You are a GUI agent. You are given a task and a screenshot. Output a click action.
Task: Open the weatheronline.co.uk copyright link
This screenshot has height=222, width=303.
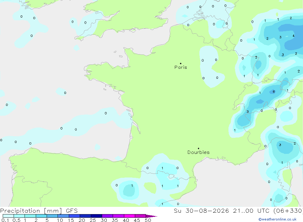[278, 219]
